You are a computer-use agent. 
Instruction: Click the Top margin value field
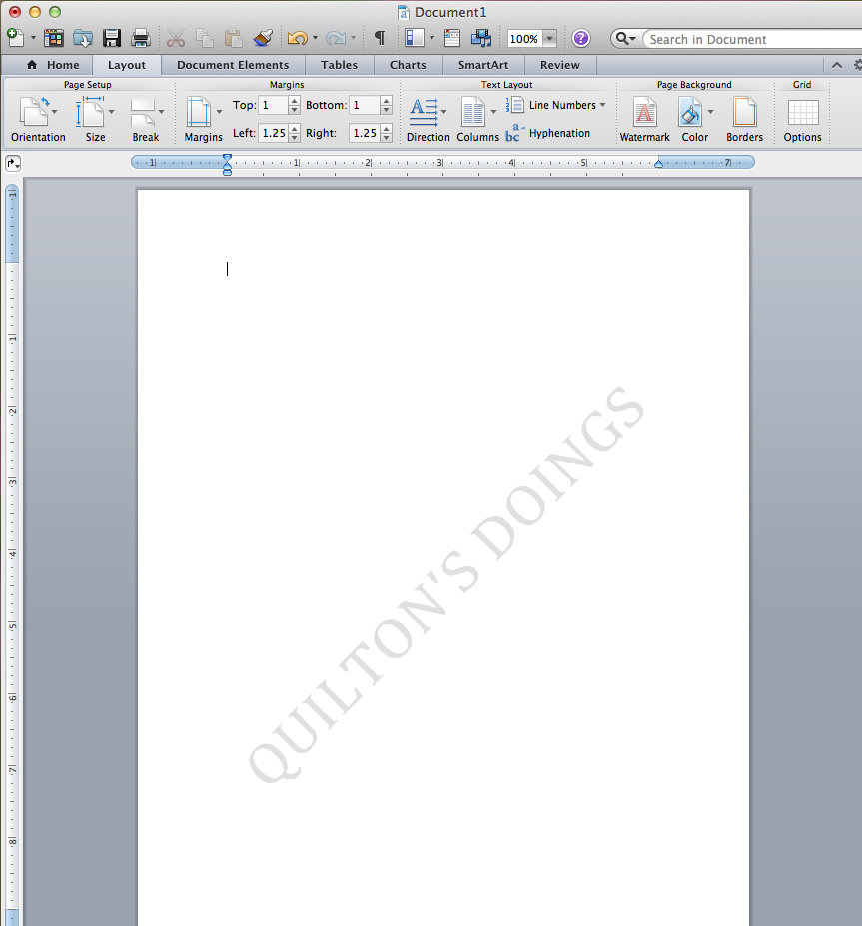(x=274, y=105)
